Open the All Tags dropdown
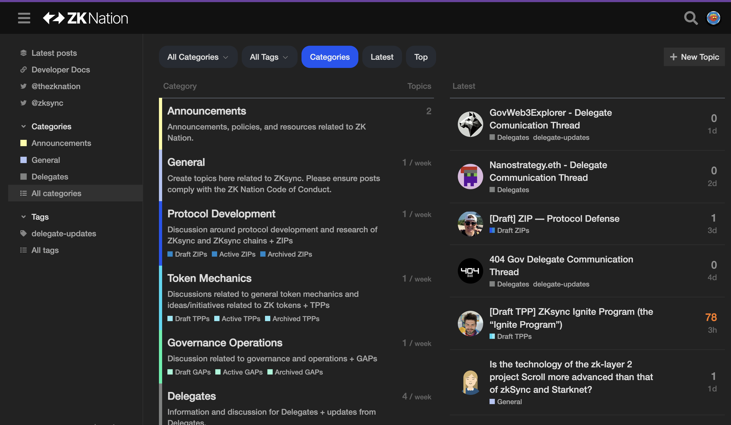Image resolution: width=731 pixels, height=425 pixels. click(x=269, y=57)
